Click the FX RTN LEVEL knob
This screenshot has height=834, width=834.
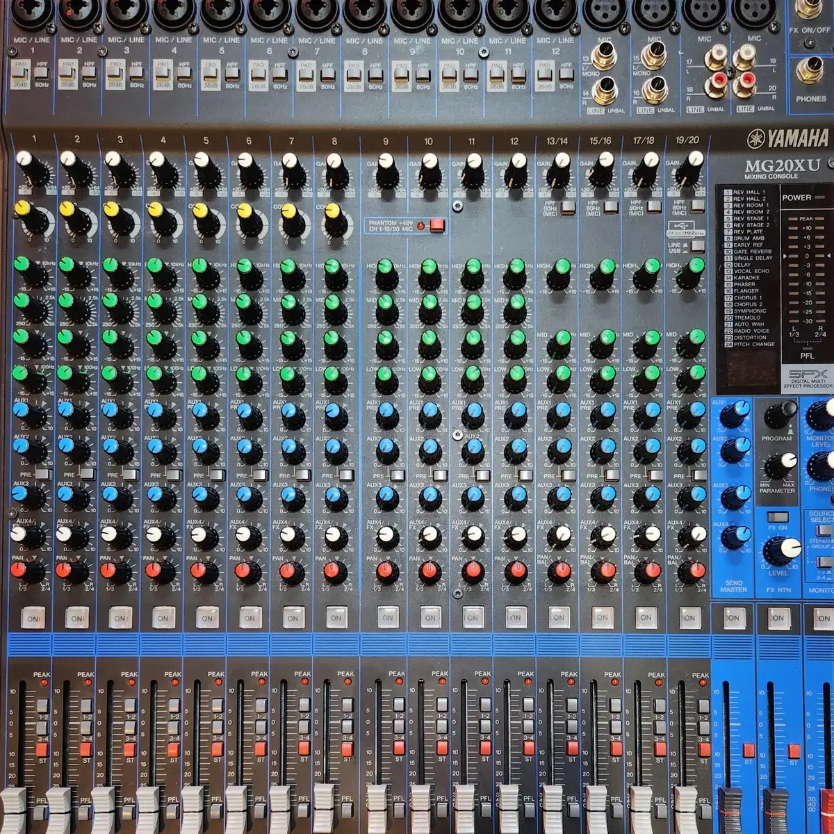[781, 552]
